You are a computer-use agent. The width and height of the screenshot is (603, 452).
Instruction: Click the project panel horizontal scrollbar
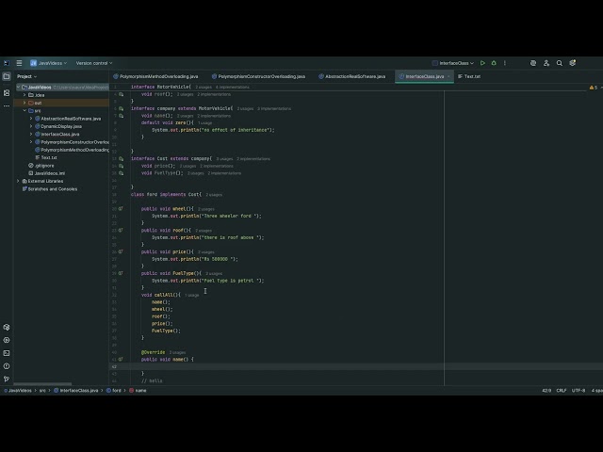42,384
